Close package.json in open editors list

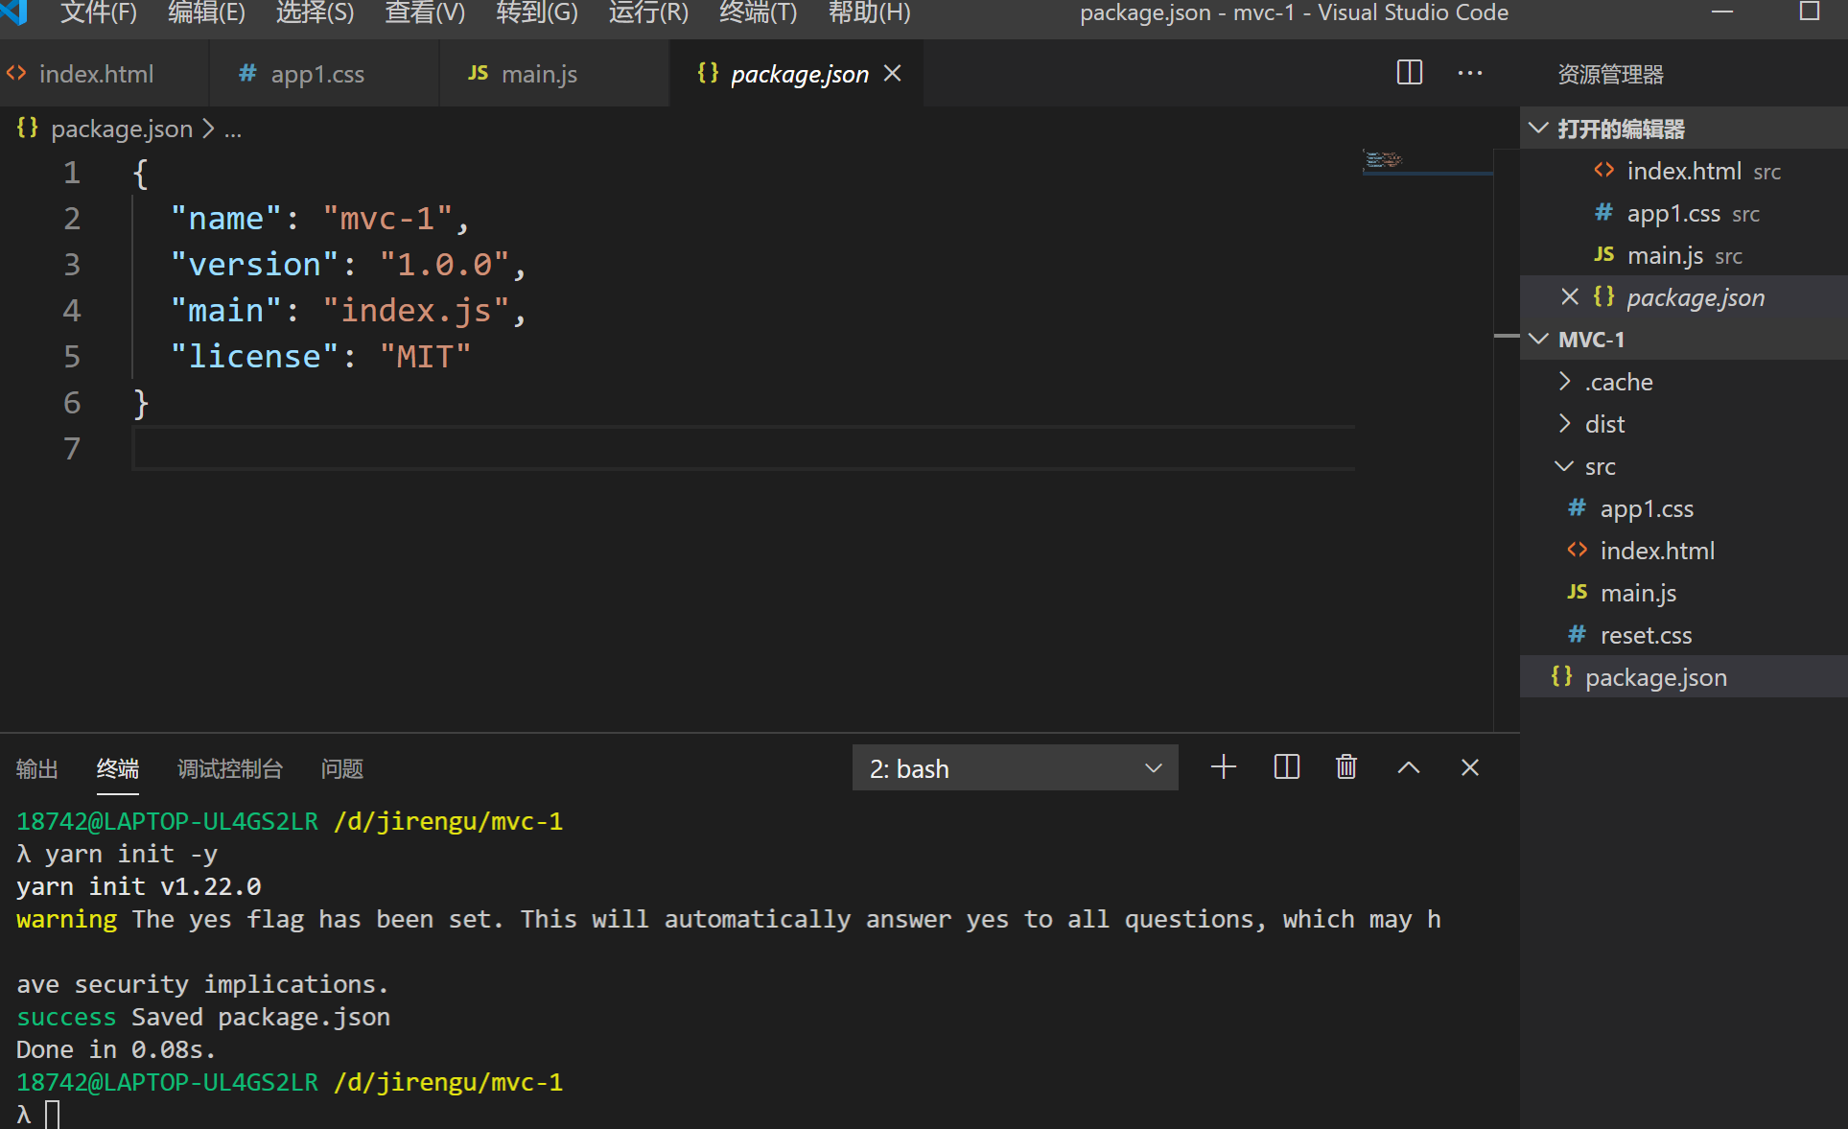point(1569,297)
